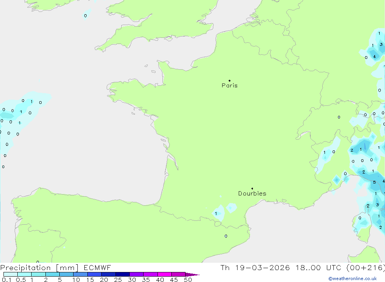Select the 30–35 mm purple legend swatch
The width and height of the screenshot is (385, 282).
[136, 274]
